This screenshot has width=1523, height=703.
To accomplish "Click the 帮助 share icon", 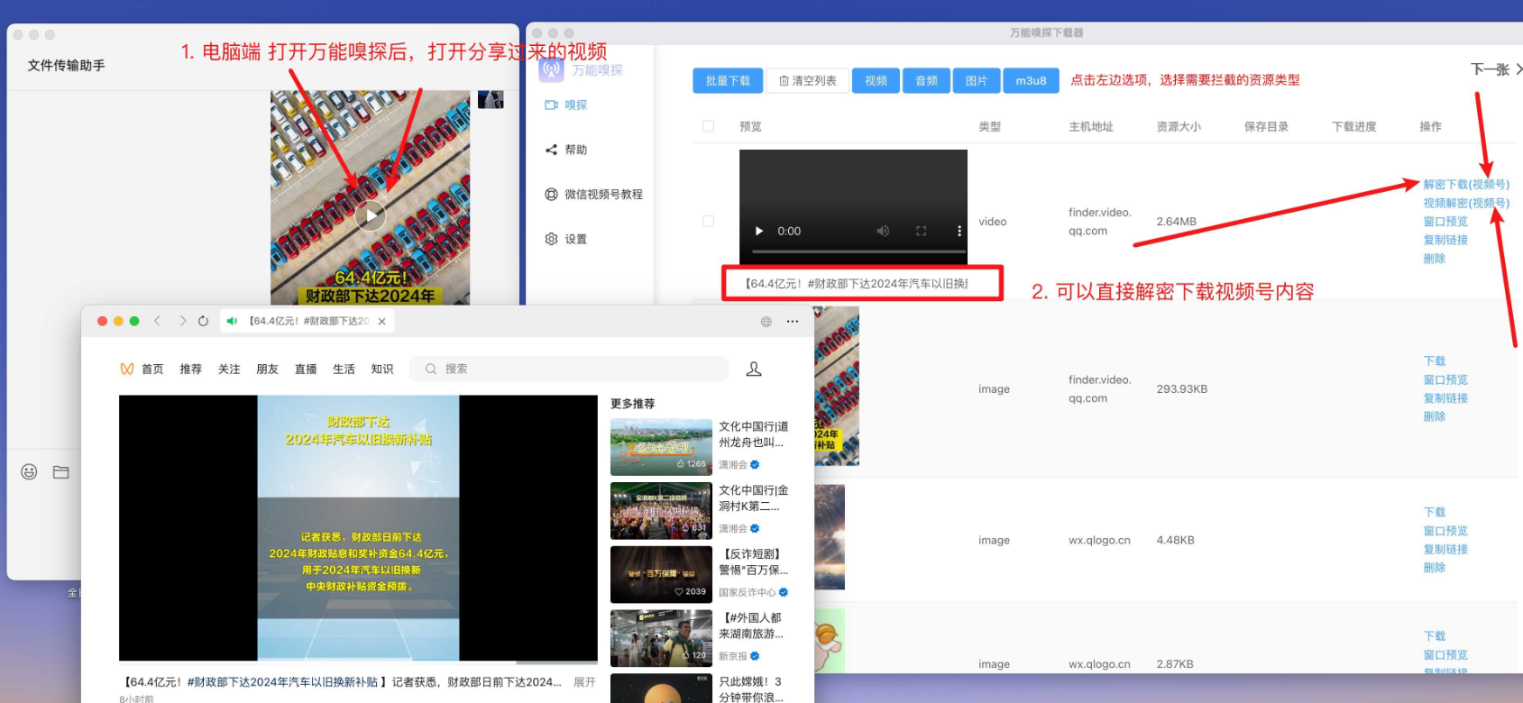I will tap(551, 150).
